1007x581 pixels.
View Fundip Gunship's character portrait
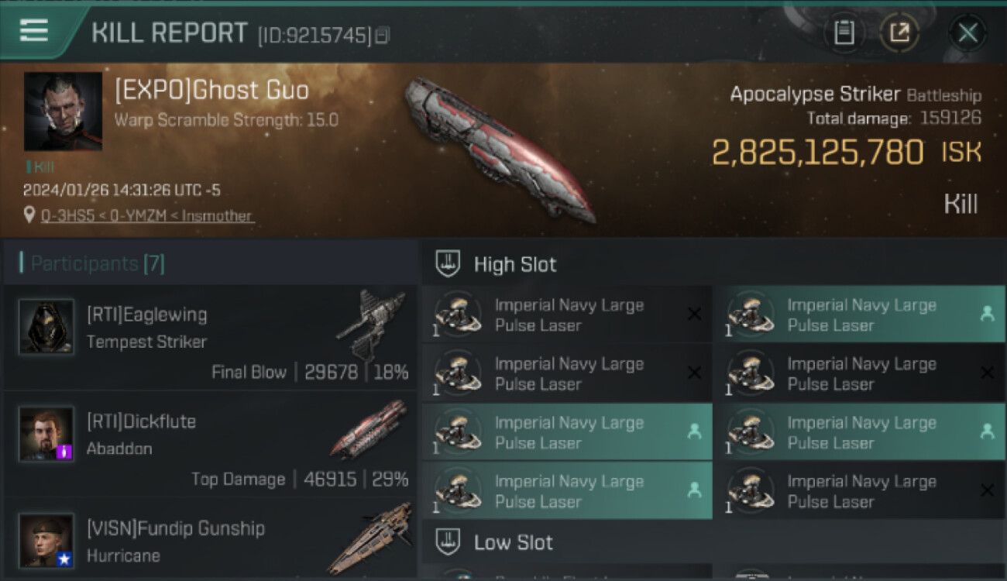(46, 540)
